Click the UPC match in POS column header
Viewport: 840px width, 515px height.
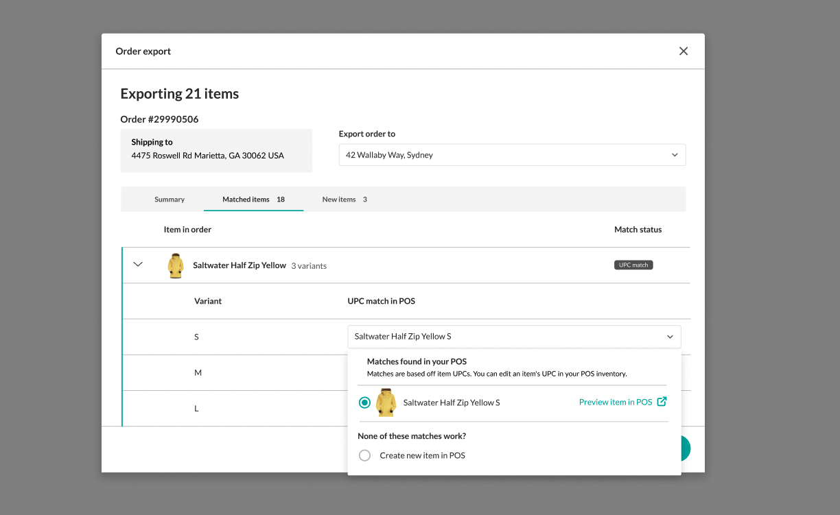coord(382,301)
